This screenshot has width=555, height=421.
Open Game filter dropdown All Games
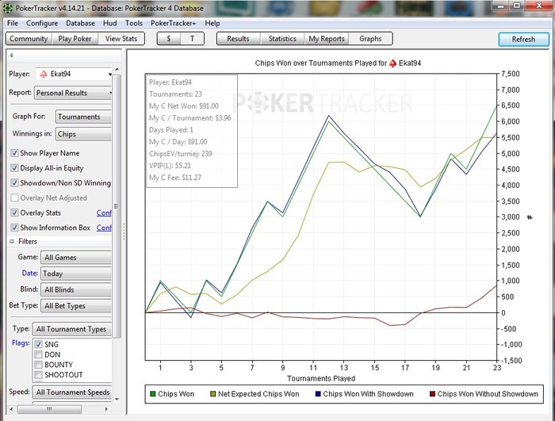76,258
